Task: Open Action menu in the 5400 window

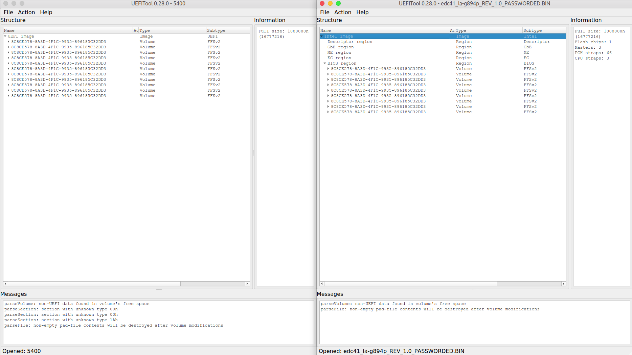Action: click(26, 12)
